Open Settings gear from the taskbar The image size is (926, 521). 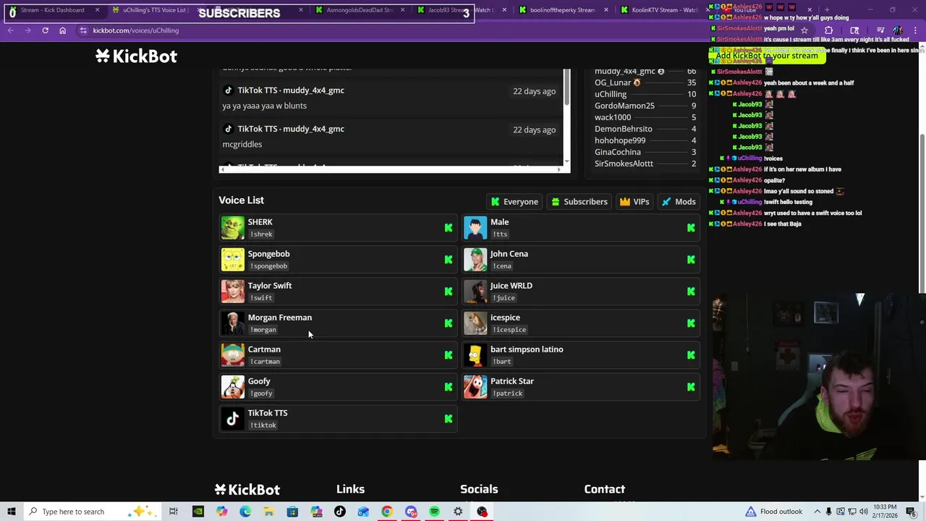point(458,512)
